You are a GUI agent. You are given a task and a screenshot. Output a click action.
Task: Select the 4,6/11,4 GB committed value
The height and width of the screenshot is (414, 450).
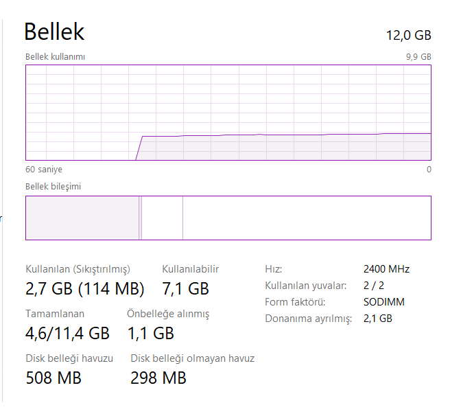tap(67, 333)
